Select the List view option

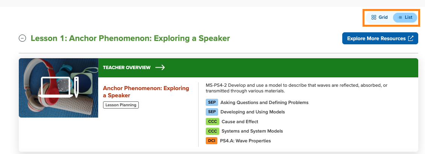tap(405, 17)
